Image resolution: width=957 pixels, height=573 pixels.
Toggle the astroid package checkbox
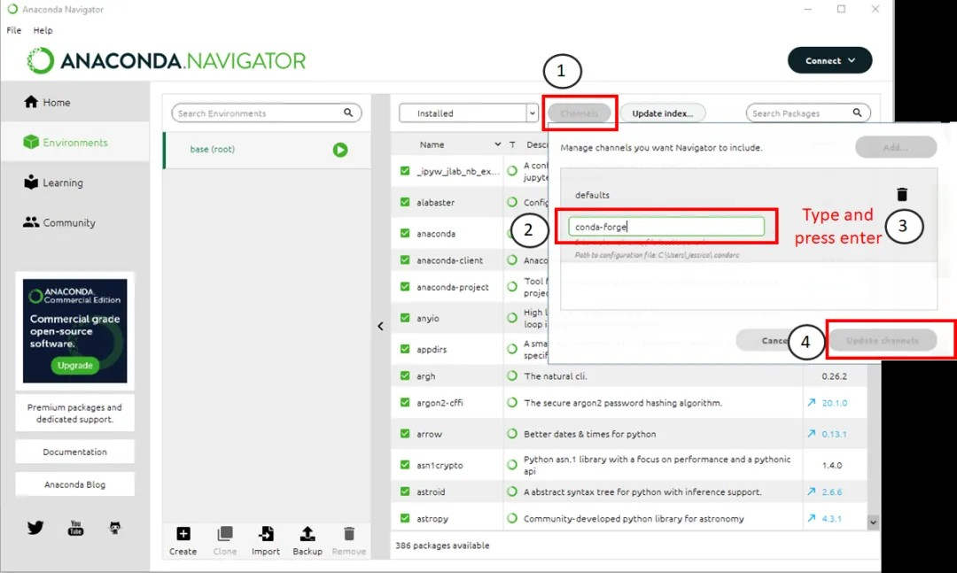point(405,492)
